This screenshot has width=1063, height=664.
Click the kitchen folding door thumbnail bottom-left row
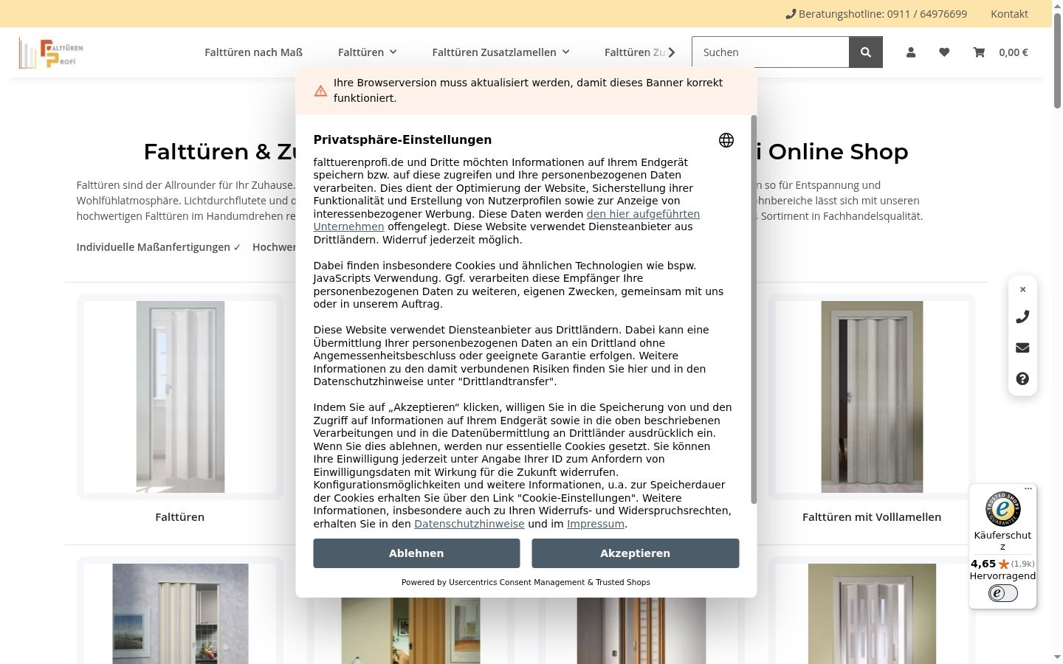180,614
